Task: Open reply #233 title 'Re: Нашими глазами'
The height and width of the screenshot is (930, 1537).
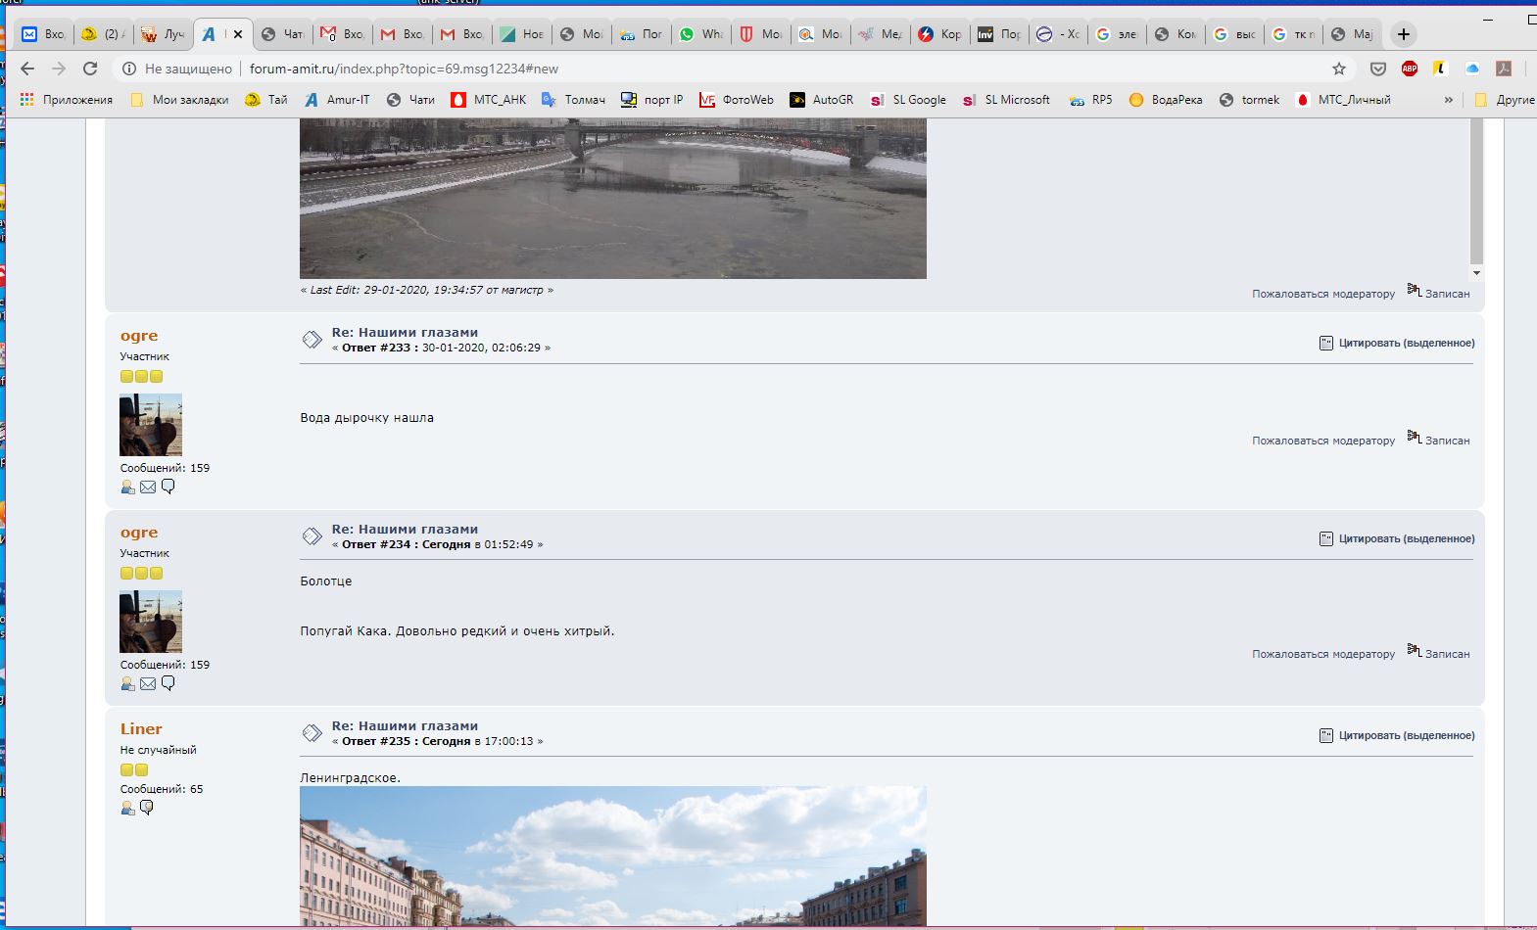Action: [405, 333]
